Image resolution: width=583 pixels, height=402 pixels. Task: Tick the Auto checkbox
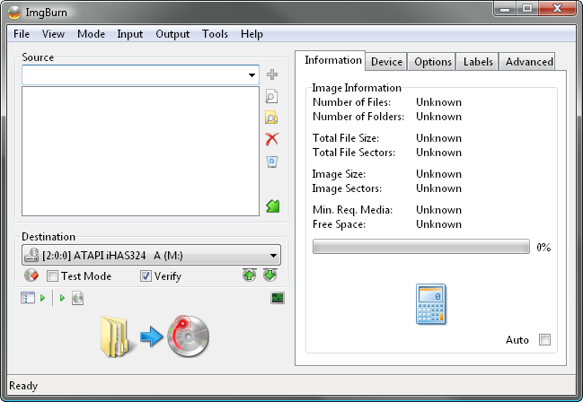click(544, 339)
